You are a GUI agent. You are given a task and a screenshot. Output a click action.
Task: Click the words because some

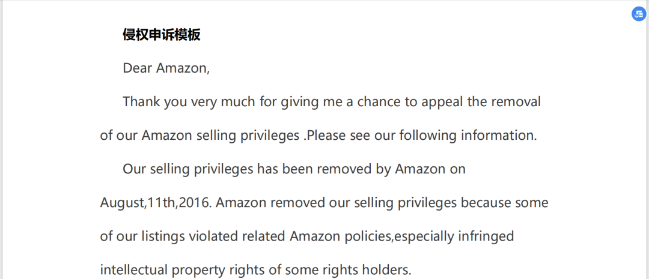click(505, 203)
